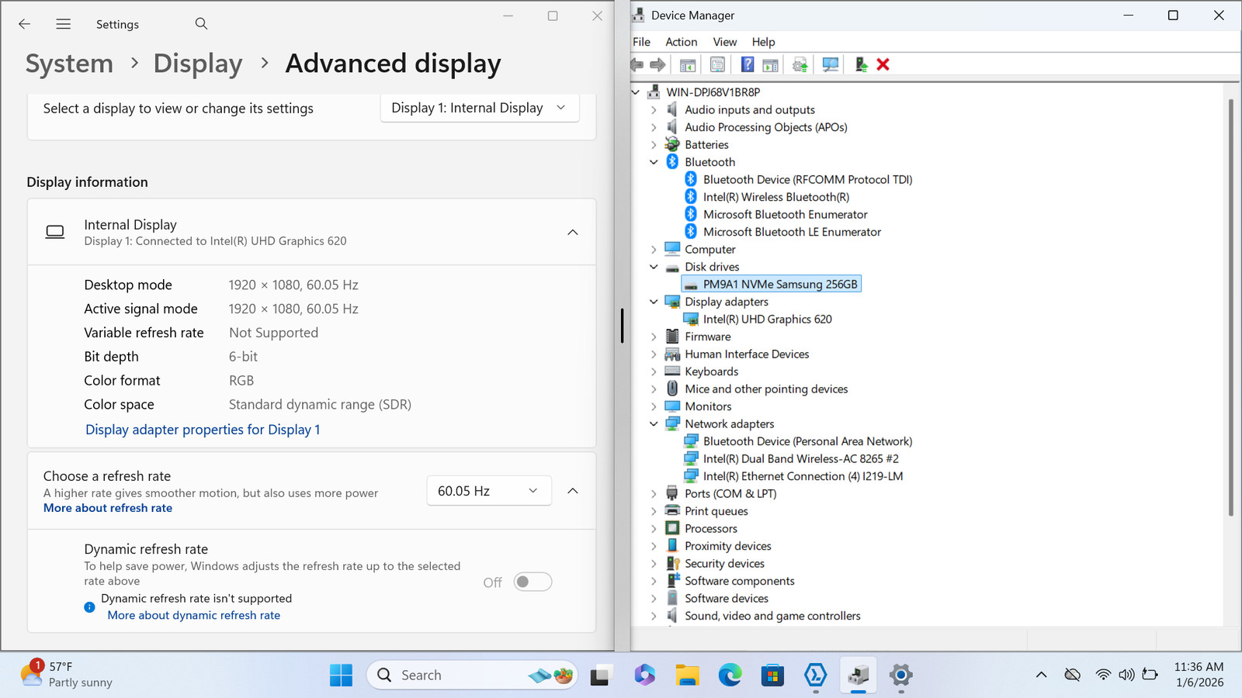Image resolution: width=1242 pixels, height=698 pixels.
Task: Click the Wi-Fi icon in the system tray
Action: coord(1103,675)
